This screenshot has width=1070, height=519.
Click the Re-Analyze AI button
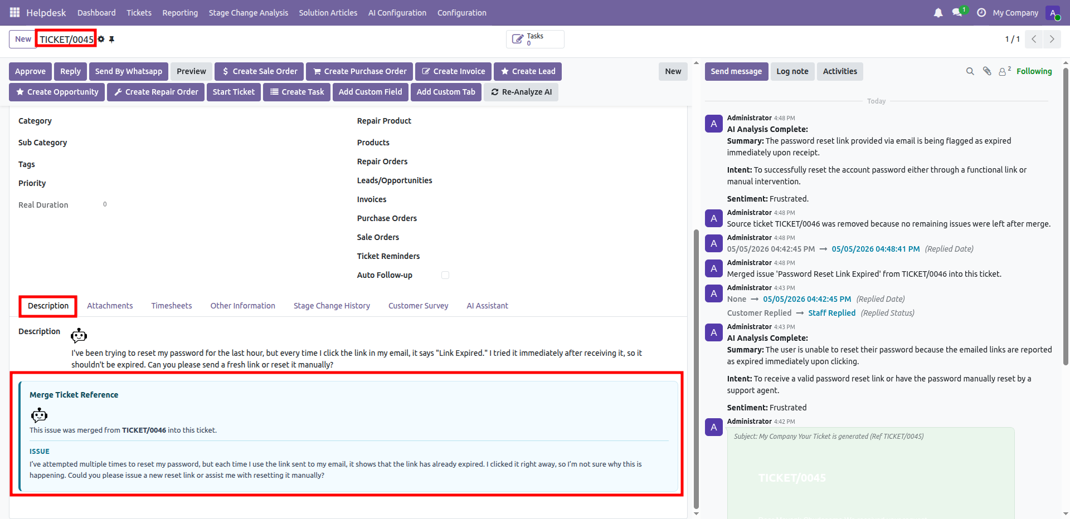point(521,92)
